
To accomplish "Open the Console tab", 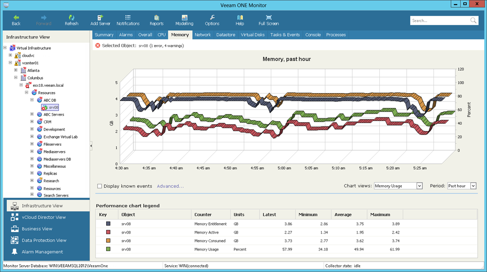I will click(x=313, y=35).
